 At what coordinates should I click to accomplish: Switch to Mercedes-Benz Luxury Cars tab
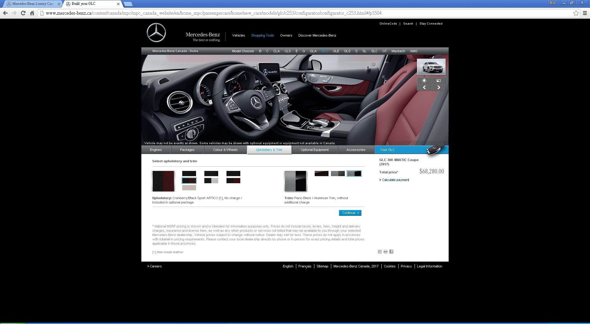[33, 4]
